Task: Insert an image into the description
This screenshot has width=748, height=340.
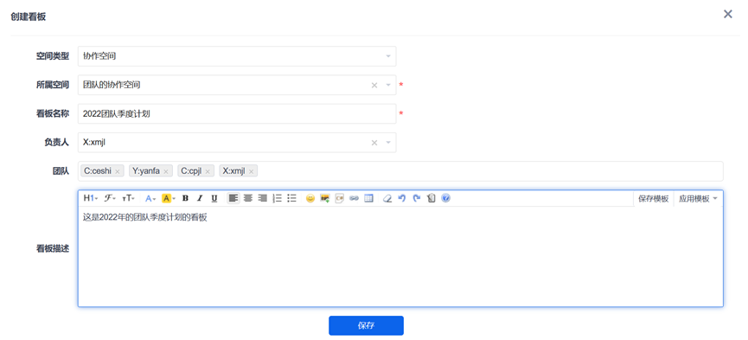Action: (325, 198)
